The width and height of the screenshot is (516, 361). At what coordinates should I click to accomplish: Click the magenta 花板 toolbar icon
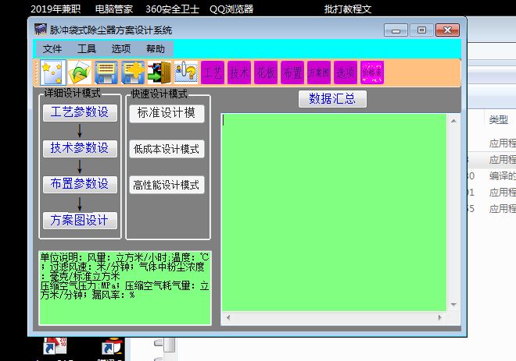[266, 73]
